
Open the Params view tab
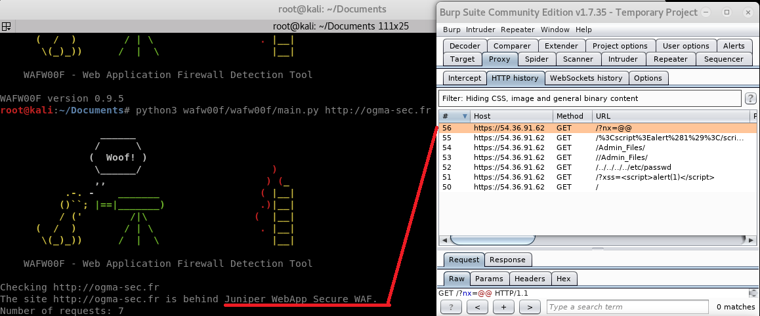click(489, 278)
